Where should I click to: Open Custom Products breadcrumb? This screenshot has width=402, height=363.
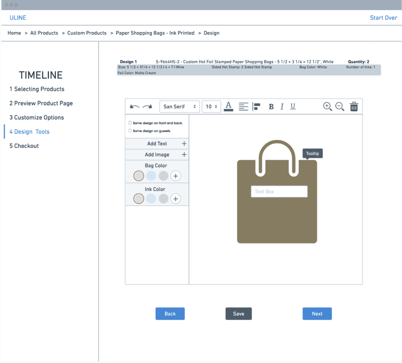[87, 33]
